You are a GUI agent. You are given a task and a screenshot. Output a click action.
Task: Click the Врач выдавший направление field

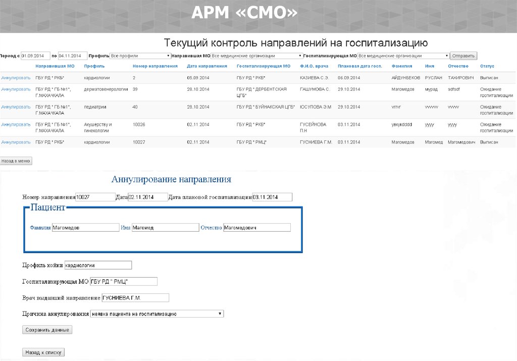[135, 298]
